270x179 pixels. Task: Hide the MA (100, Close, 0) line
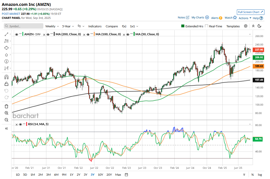tap(88, 34)
